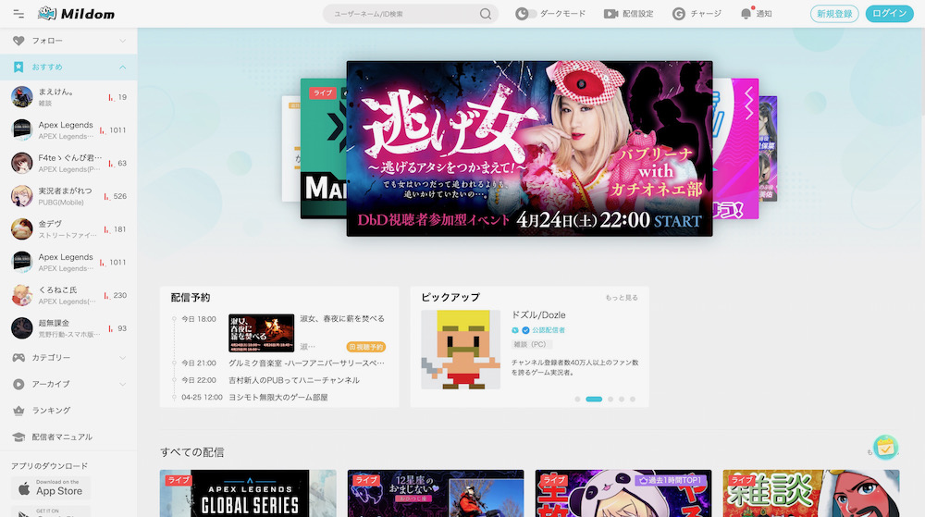925x517 pixels.
Task: Open the 配信設定 camera icon
Action: tap(610, 14)
